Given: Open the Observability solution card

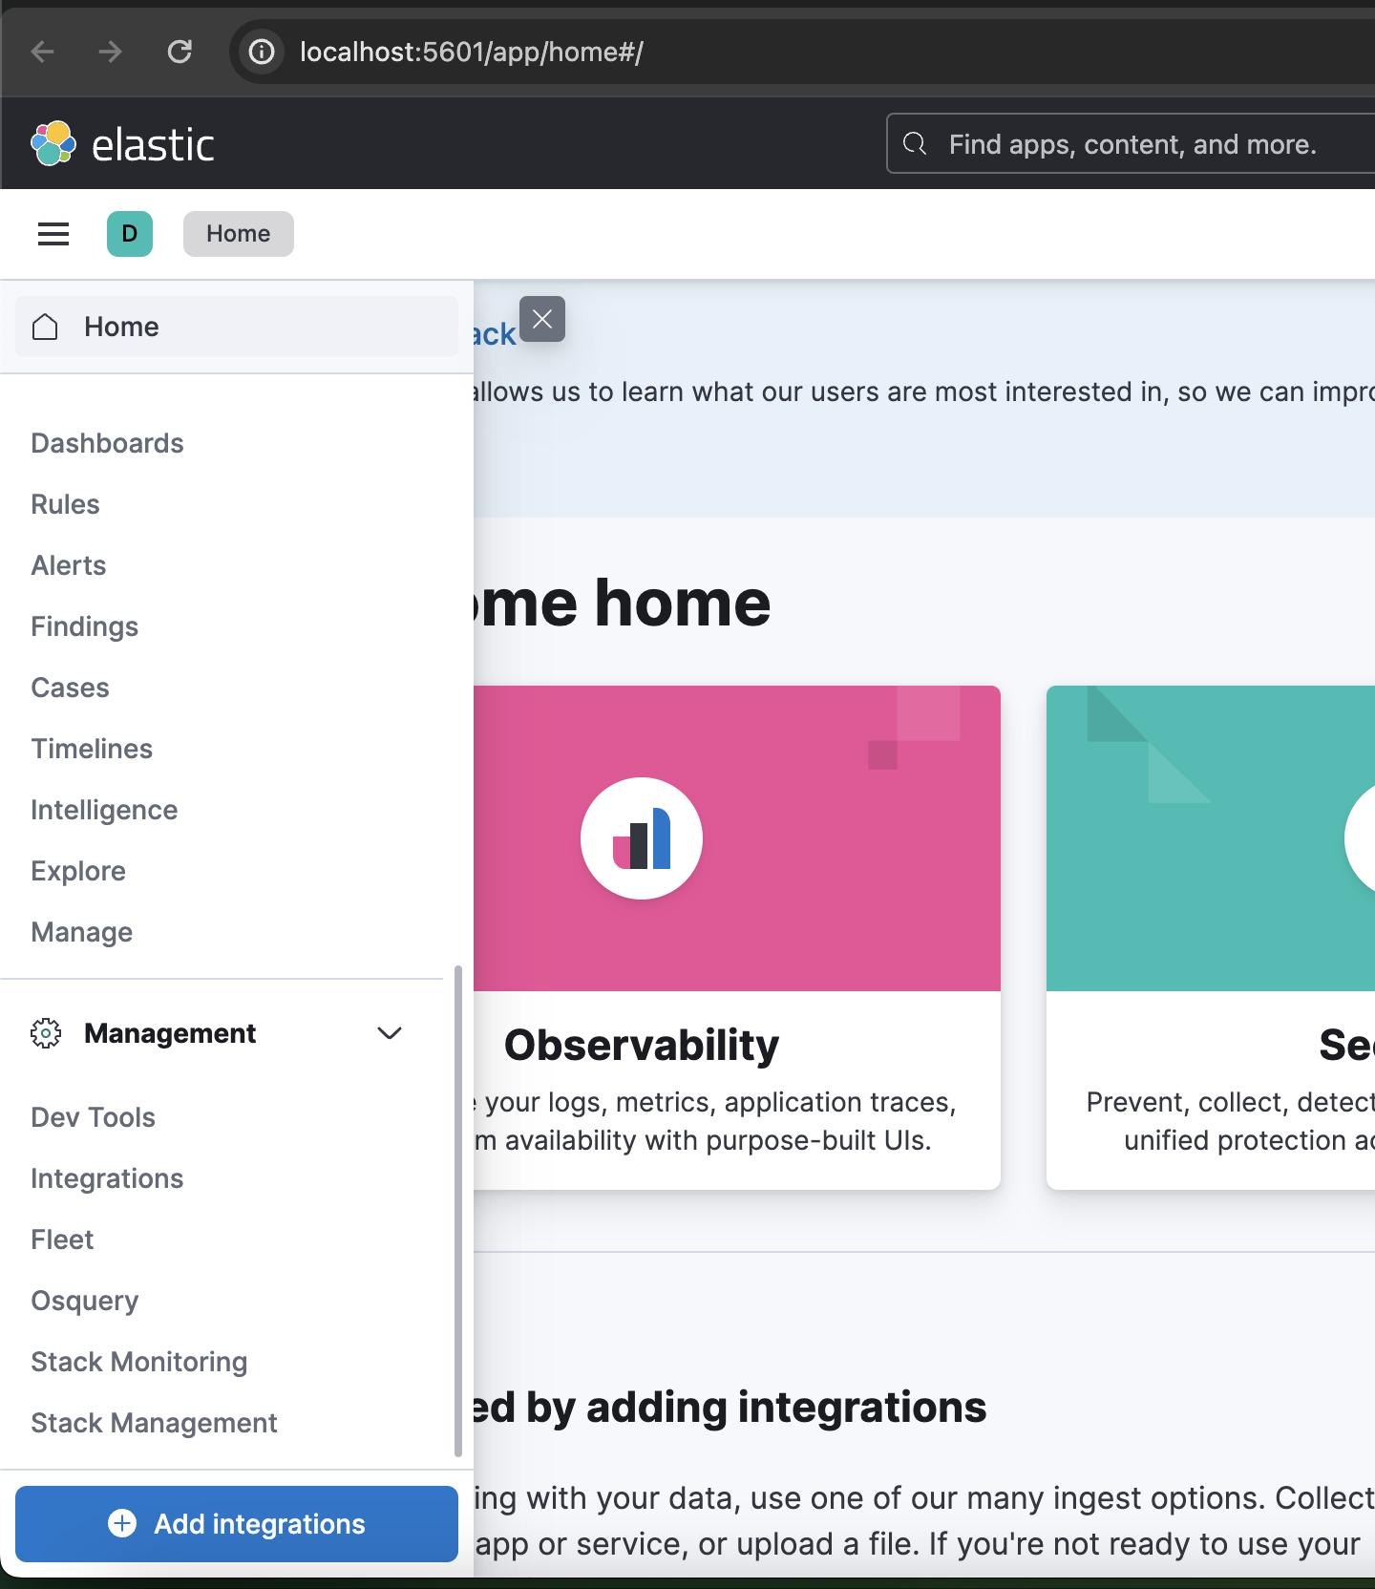Looking at the screenshot, I should [x=737, y=938].
